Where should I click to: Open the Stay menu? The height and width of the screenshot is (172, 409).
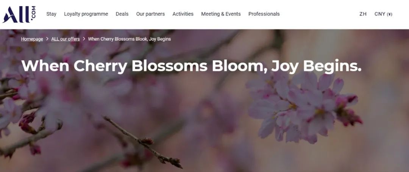(x=52, y=14)
